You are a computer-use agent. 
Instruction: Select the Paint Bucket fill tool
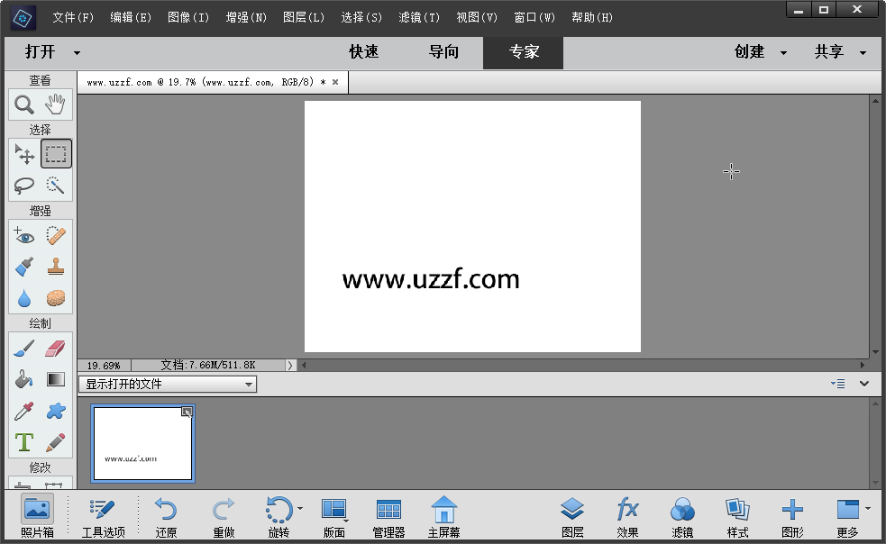[x=24, y=380]
